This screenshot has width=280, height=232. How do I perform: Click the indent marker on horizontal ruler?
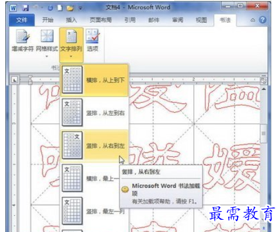[x=30, y=80]
